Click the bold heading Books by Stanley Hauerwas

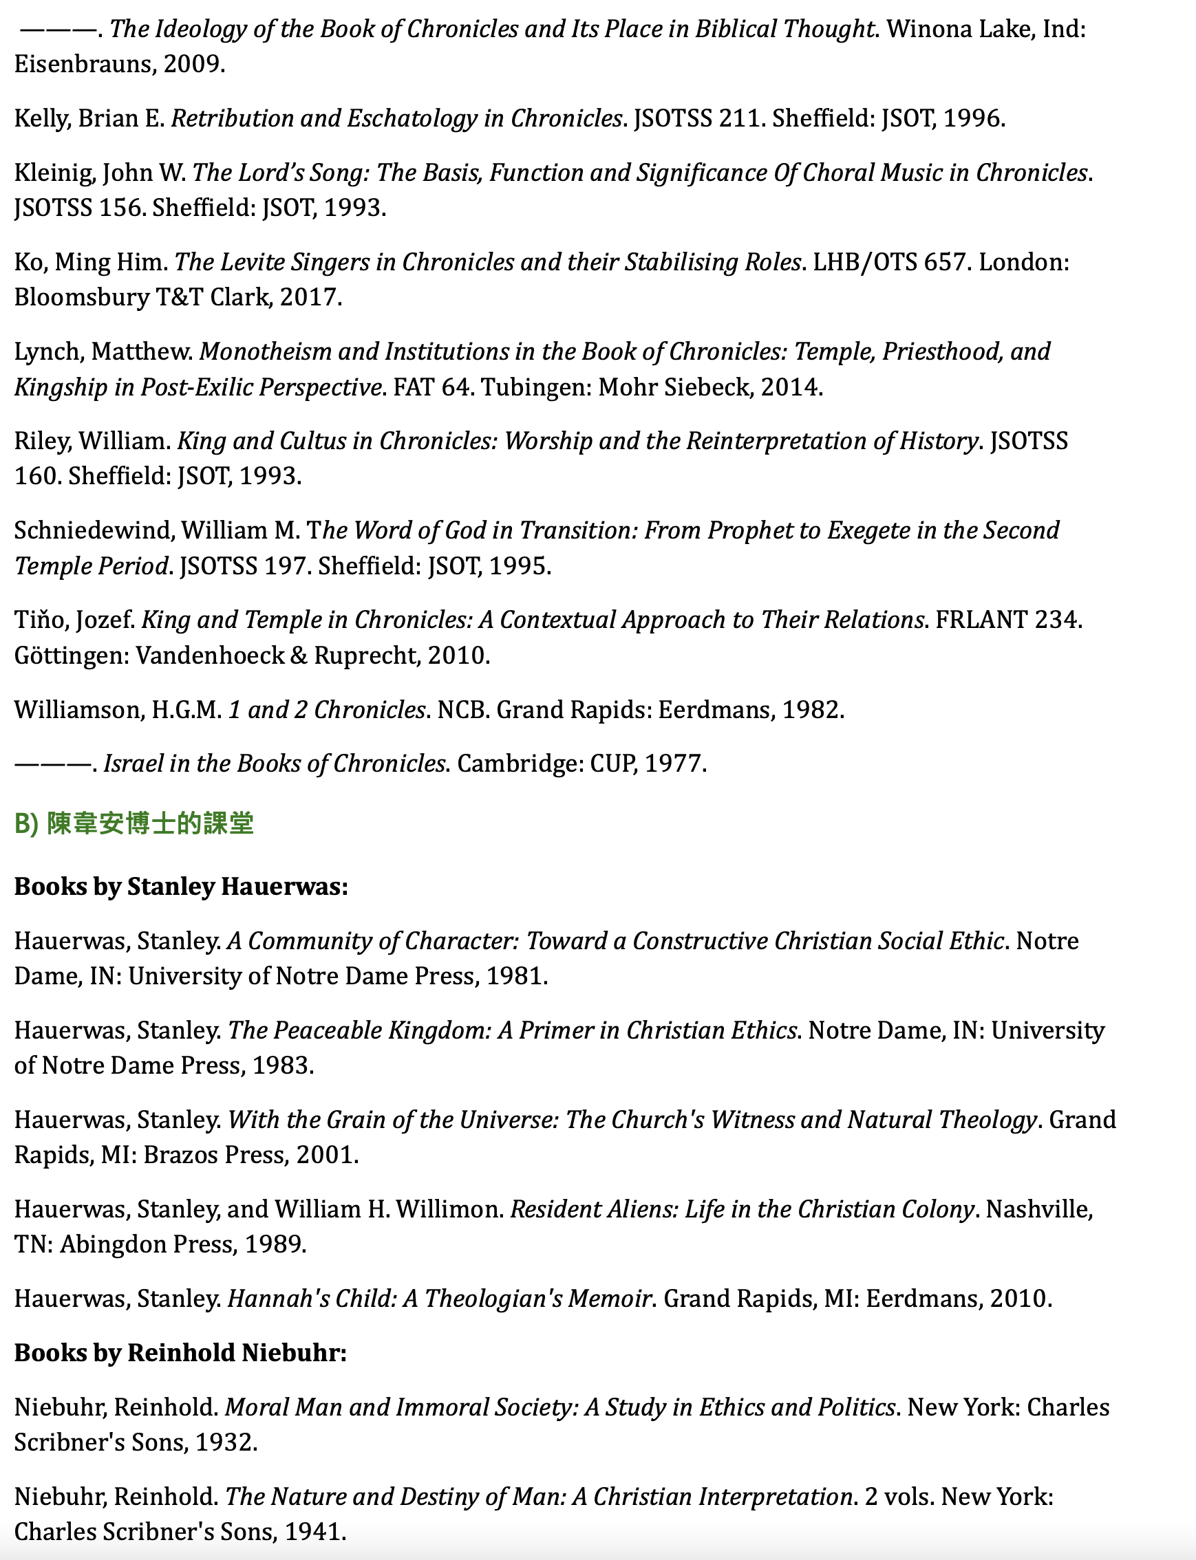click(182, 887)
